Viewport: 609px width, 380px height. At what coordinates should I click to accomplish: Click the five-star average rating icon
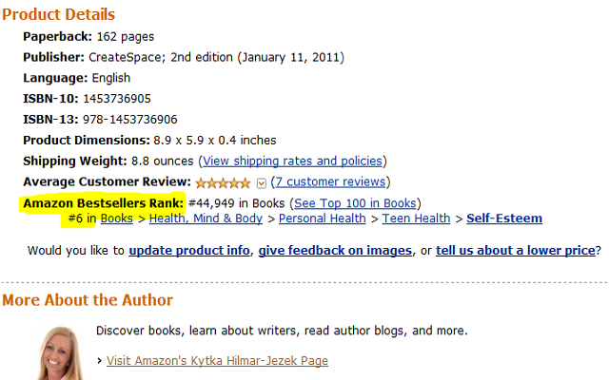tap(223, 182)
